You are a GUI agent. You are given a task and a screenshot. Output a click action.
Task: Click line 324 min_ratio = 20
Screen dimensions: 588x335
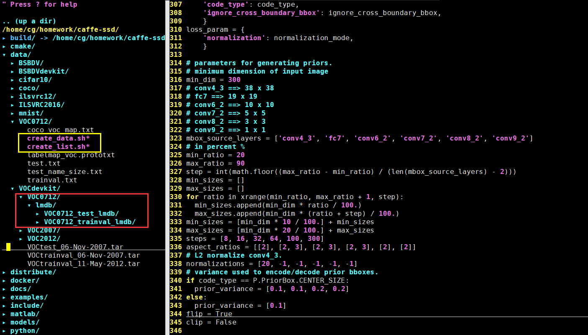pos(216,155)
